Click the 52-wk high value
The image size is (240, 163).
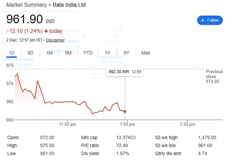(x=207, y=137)
